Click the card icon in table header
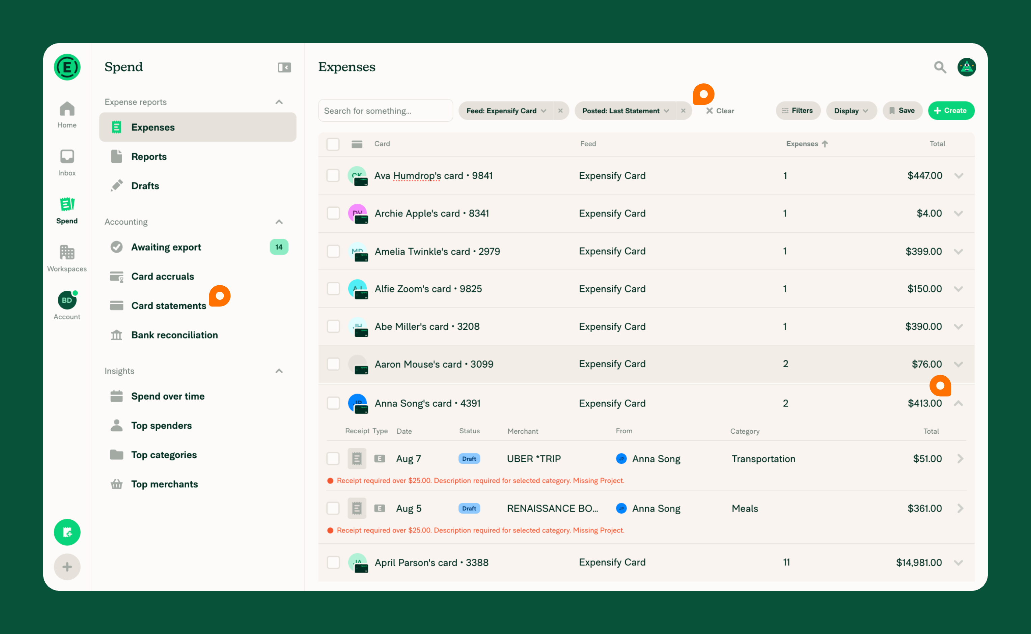1031x634 pixels. pyautogui.click(x=357, y=144)
